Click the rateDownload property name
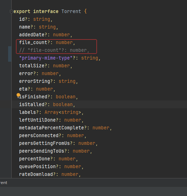The width and height of the screenshot is (187, 196). (36, 174)
